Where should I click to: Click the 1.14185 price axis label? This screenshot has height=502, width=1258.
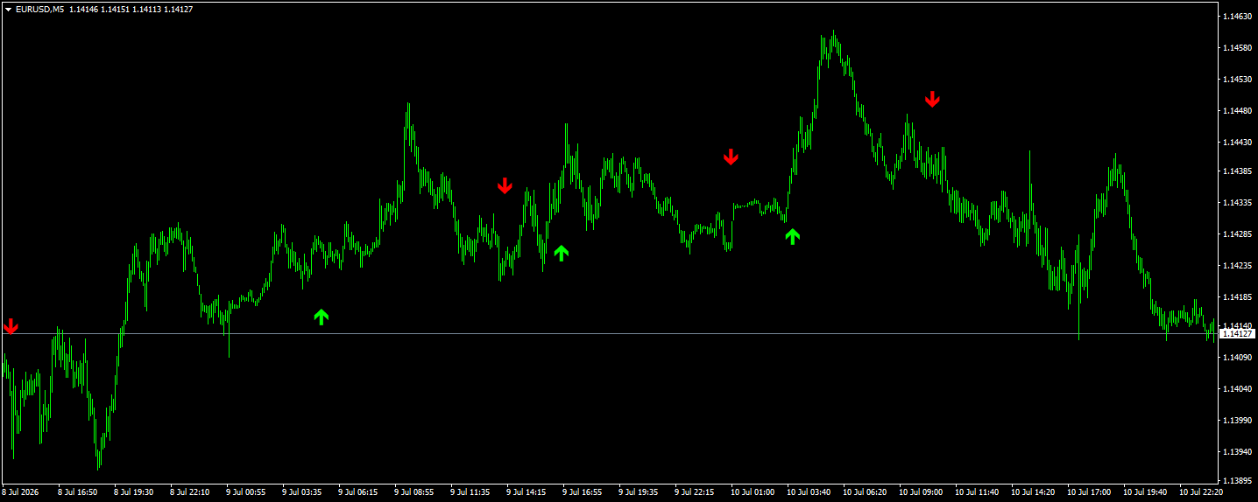pyautogui.click(x=1237, y=297)
